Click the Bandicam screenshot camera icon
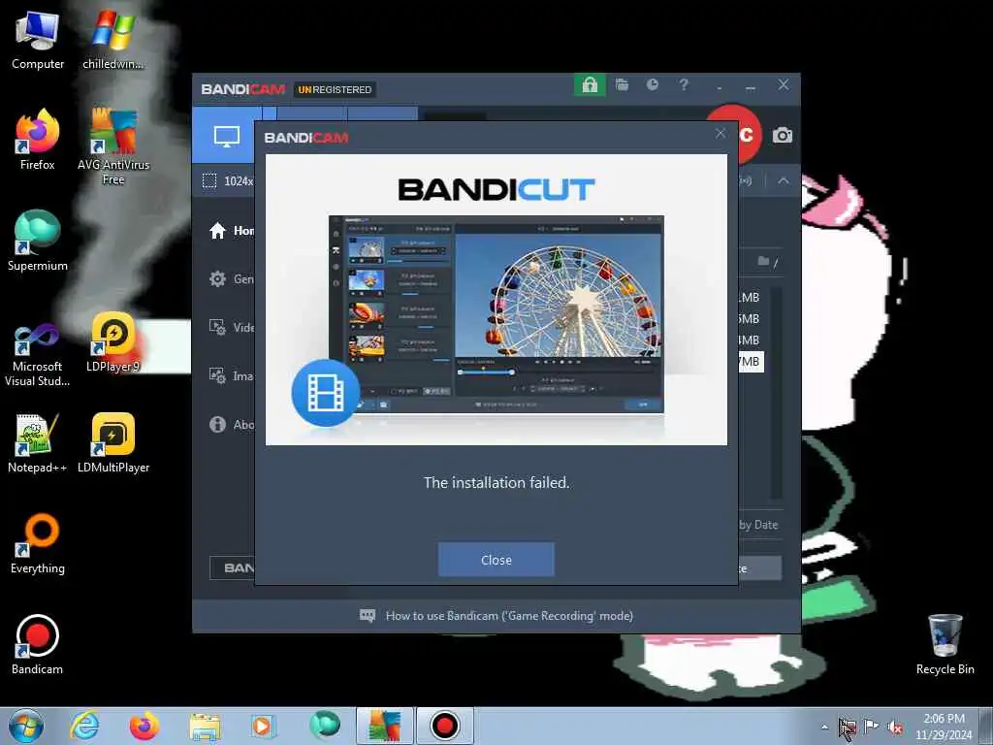 (x=783, y=135)
